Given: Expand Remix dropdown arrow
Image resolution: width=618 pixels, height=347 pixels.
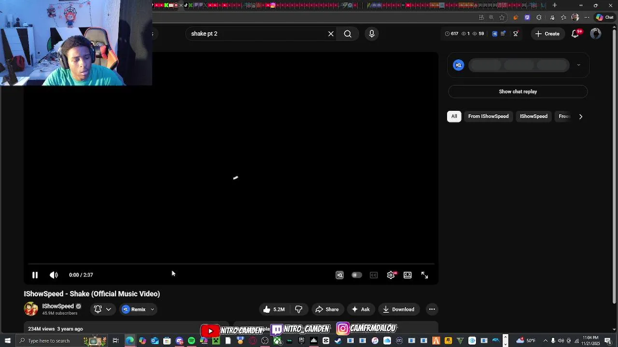Looking at the screenshot, I should pos(152,309).
